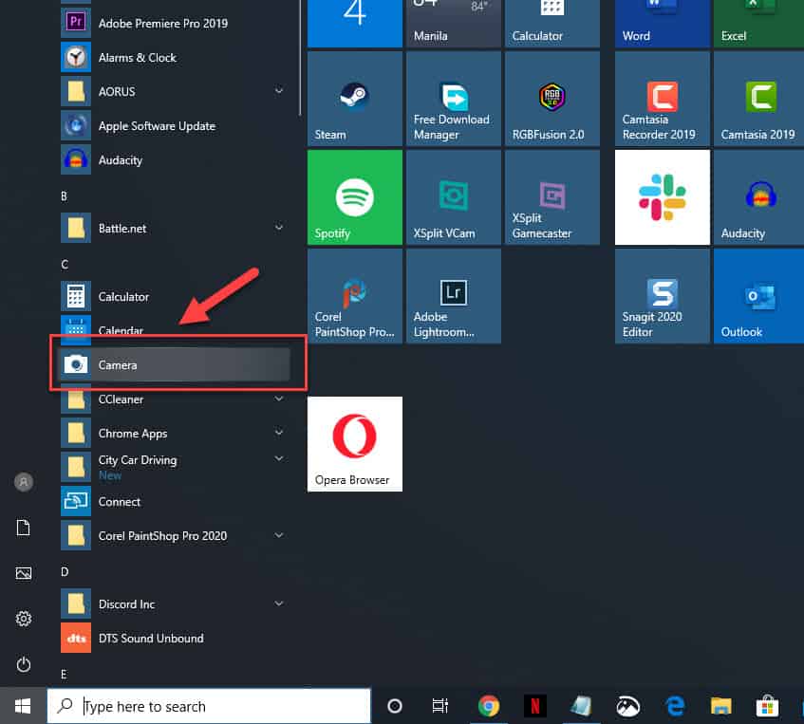The height and width of the screenshot is (724, 804).
Task: Open the Outlook tile
Action: [x=758, y=296]
